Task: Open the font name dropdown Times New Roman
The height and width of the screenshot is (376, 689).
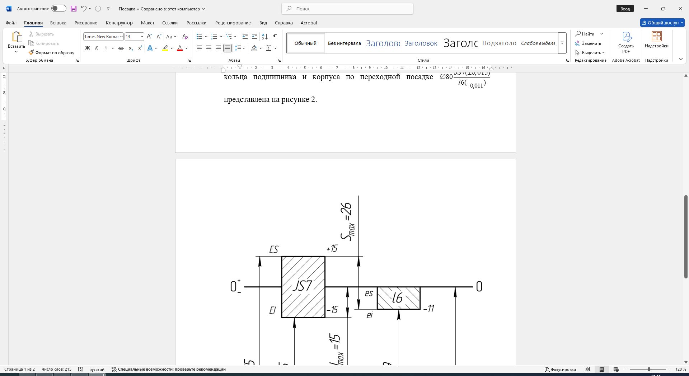Action: (122, 37)
